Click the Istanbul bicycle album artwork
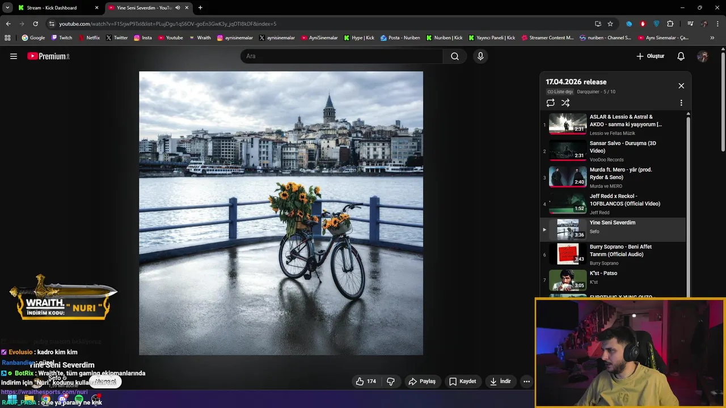This screenshot has height=408, width=726. pos(281,213)
